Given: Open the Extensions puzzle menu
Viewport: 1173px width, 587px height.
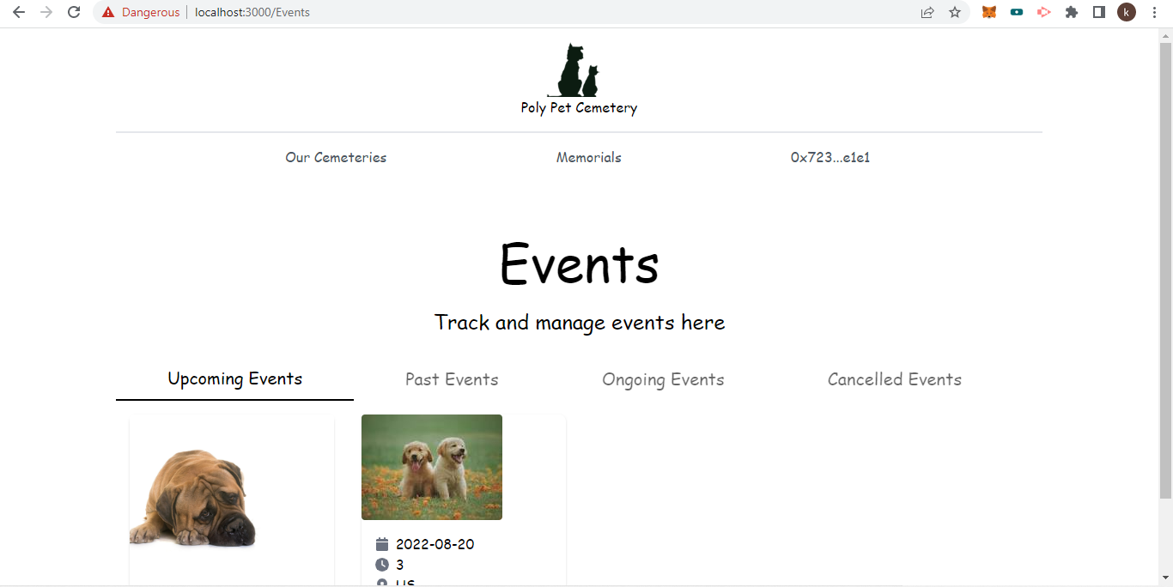Looking at the screenshot, I should pyautogui.click(x=1072, y=12).
